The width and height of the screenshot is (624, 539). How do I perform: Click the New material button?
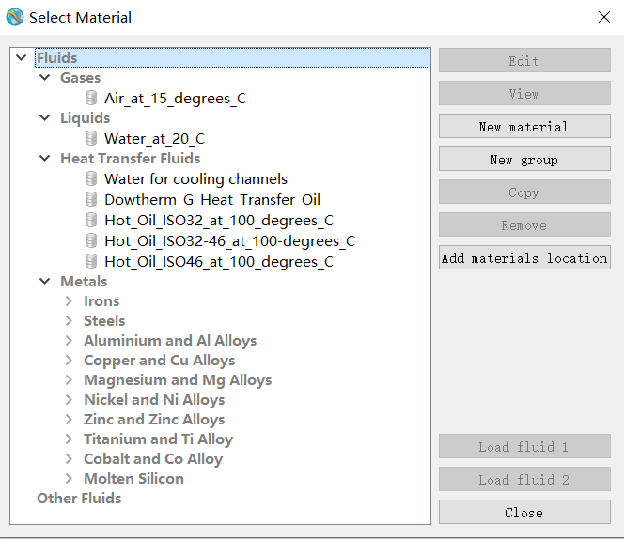coord(523,127)
